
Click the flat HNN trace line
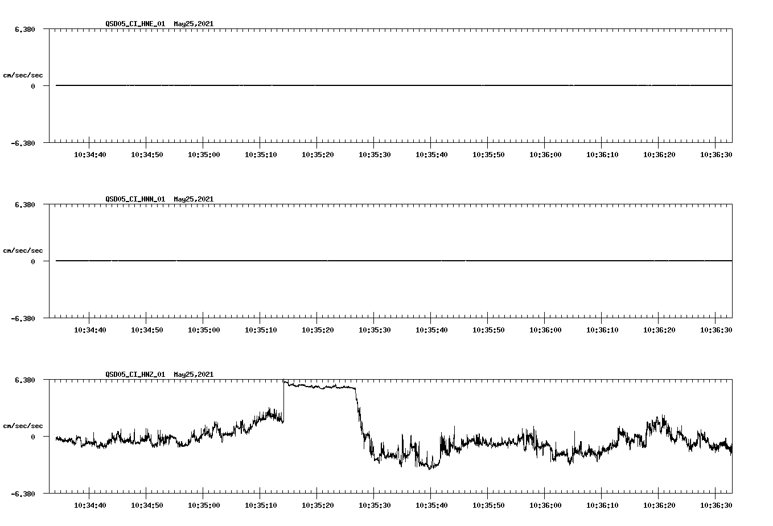[342, 262]
